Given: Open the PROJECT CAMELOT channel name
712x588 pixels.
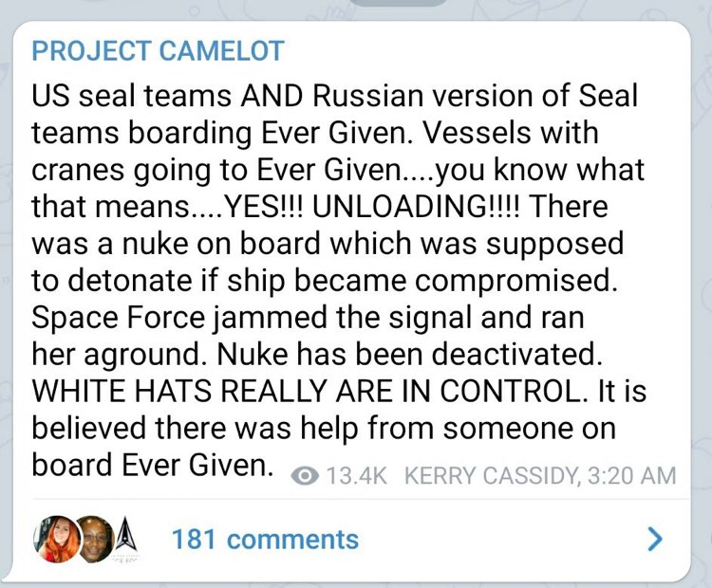Looking at the screenshot, I should click(x=158, y=51).
